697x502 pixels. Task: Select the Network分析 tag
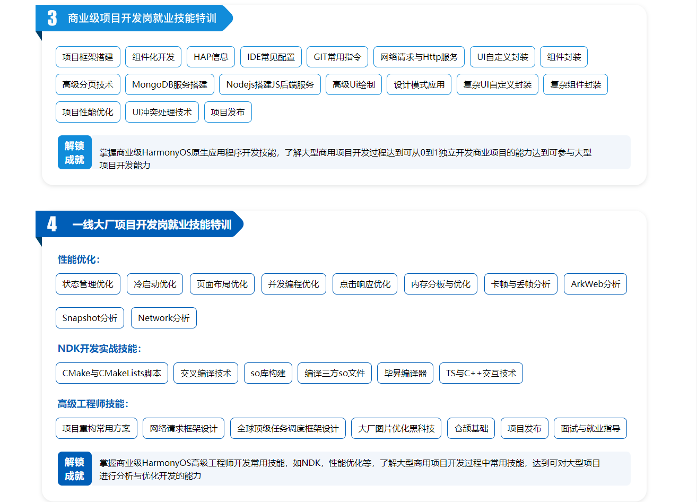pos(163,318)
